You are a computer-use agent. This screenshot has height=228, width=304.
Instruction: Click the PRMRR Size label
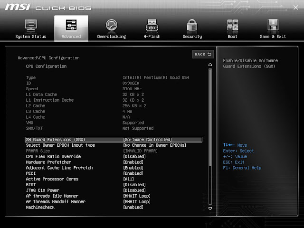38,151
